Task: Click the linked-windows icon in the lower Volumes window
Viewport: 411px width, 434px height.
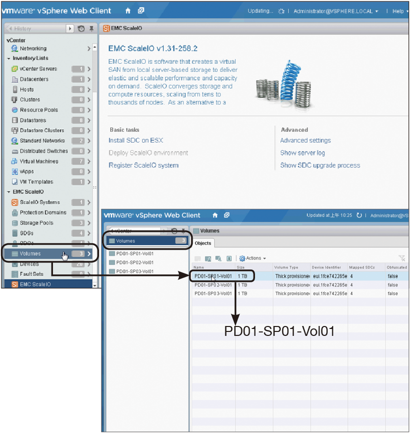Action: click(226, 215)
